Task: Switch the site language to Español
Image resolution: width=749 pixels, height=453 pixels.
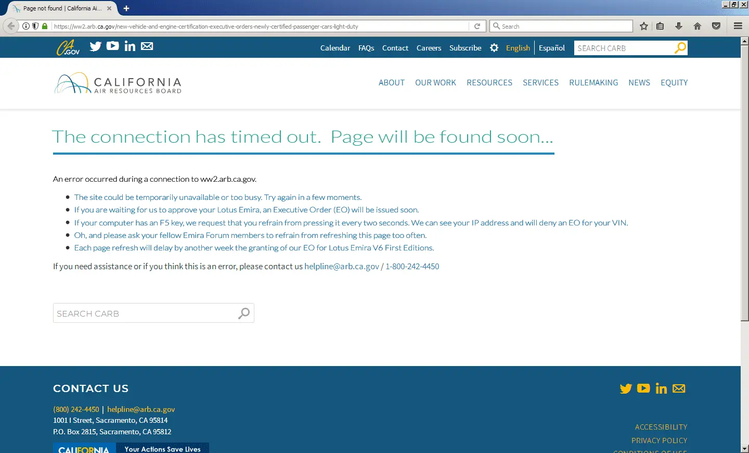Action: coord(551,48)
